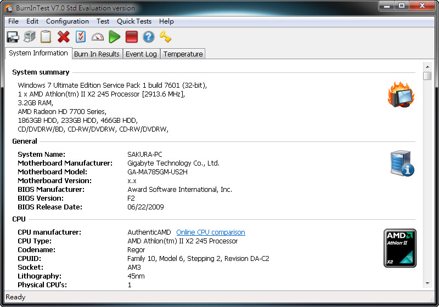Screen dimensions: 439x307
Task: Click the CPU section heading
Action: (19, 219)
